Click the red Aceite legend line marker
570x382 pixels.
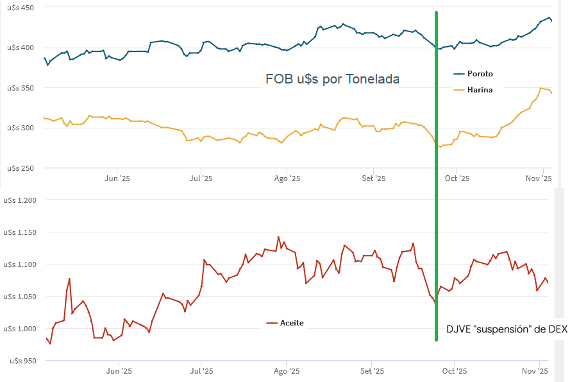[x=272, y=323]
